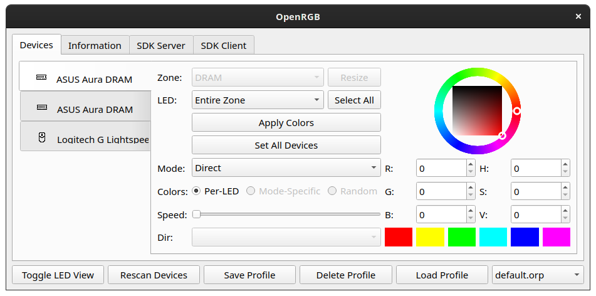Click the Resize button

[354, 78]
